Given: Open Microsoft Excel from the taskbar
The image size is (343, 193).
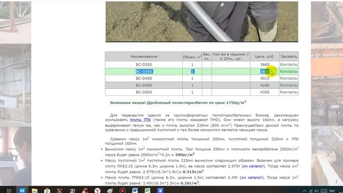Looking at the screenshot, I should [x=148, y=191].
